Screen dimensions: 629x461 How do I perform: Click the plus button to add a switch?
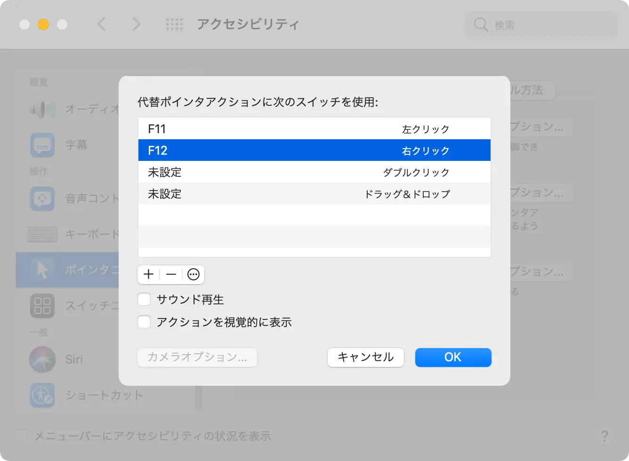(x=149, y=275)
